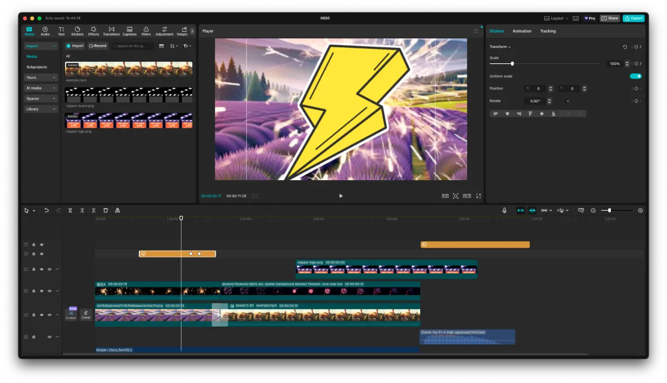Turn off Uniform scale switch
The width and height of the screenshot is (667, 383).
tap(636, 76)
